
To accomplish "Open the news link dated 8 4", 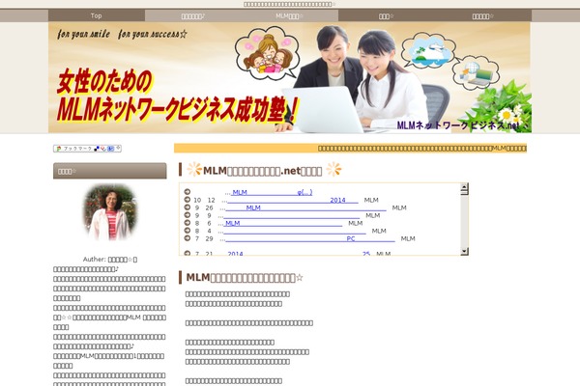I will point(295,232).
